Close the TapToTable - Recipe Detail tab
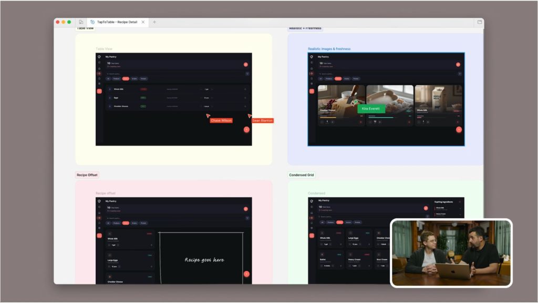This screenshot has height=303, width=538. point(143,22)
